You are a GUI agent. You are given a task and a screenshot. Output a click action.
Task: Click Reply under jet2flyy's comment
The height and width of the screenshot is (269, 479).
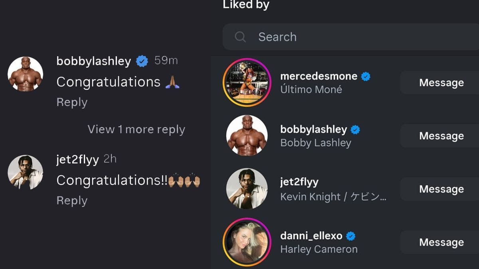pyautogui.click(x=72, y=201)
